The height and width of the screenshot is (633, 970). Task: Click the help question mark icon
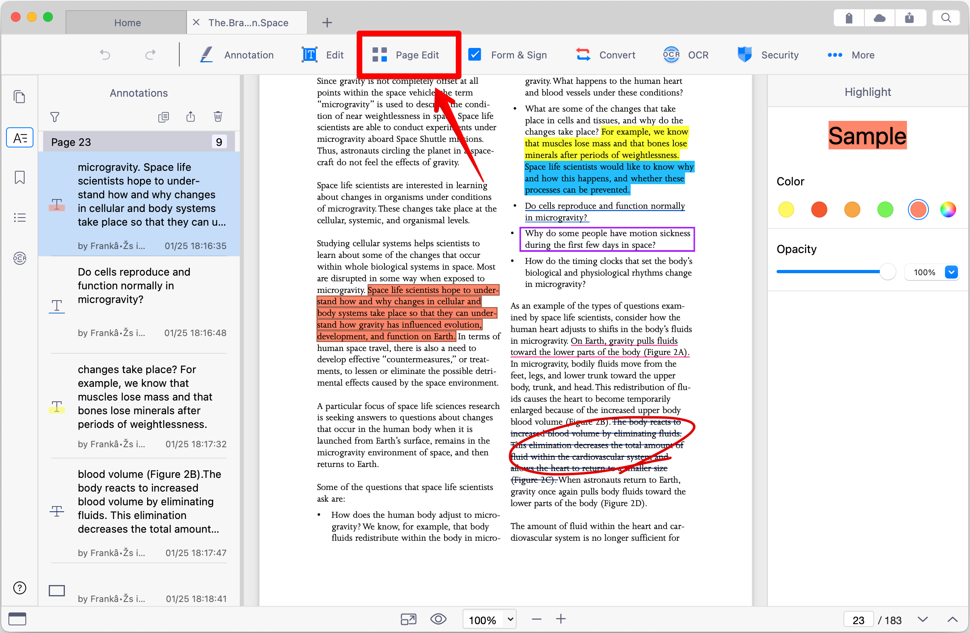click(x=20, y=587)
